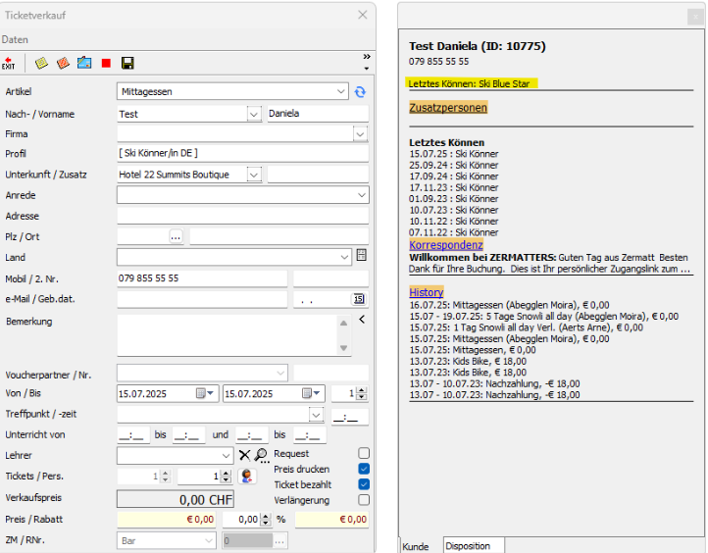Click the person icon next to Tickets / Pers.
708x553 pixels.
point(248,477)
